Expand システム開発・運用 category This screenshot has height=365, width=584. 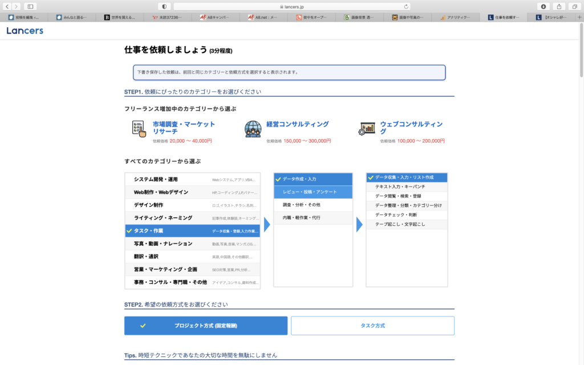(x=192, y=179)
